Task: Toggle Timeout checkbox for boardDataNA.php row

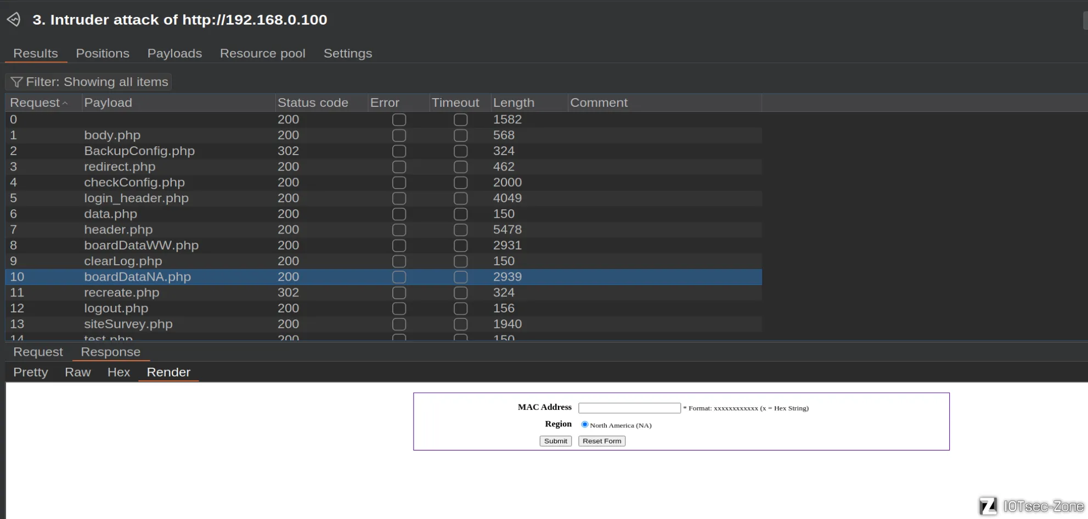Action: pyautogui.click(x=461, y=277)
